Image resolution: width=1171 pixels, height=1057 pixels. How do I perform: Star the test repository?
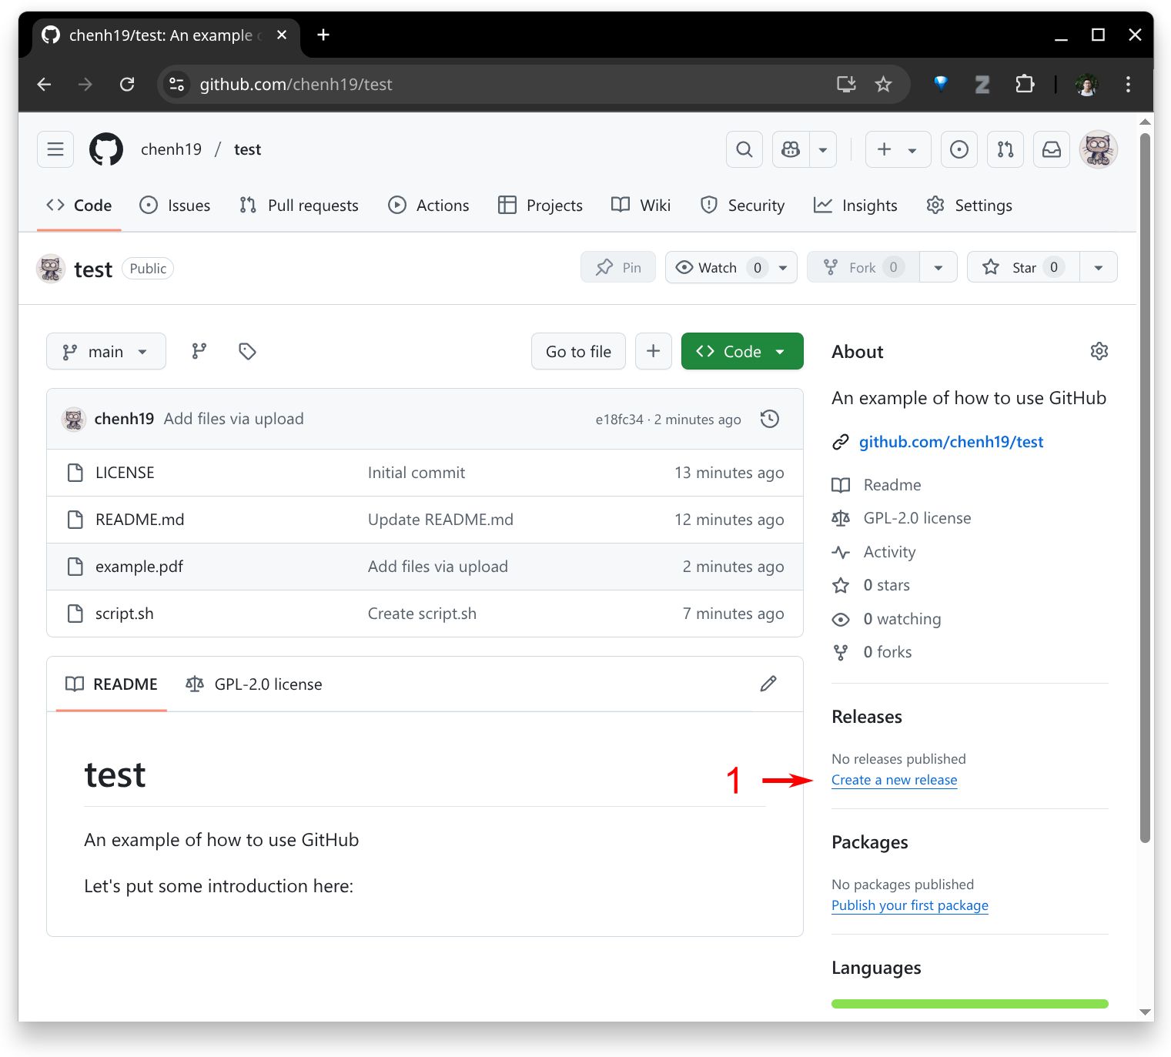click(1023, 267)
